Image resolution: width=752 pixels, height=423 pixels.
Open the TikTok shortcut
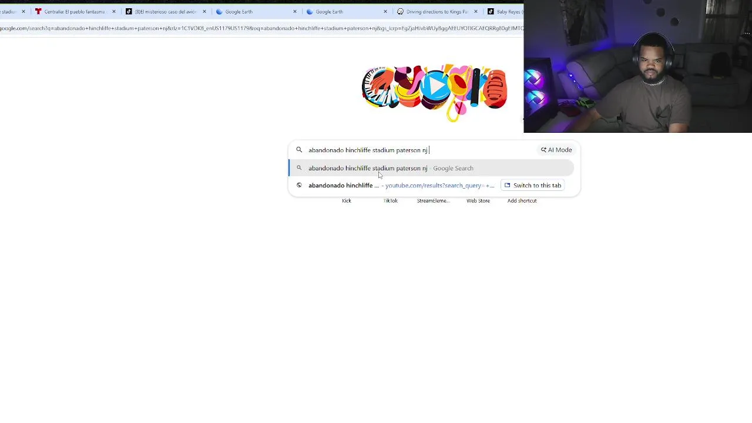[x=390, y=201]
